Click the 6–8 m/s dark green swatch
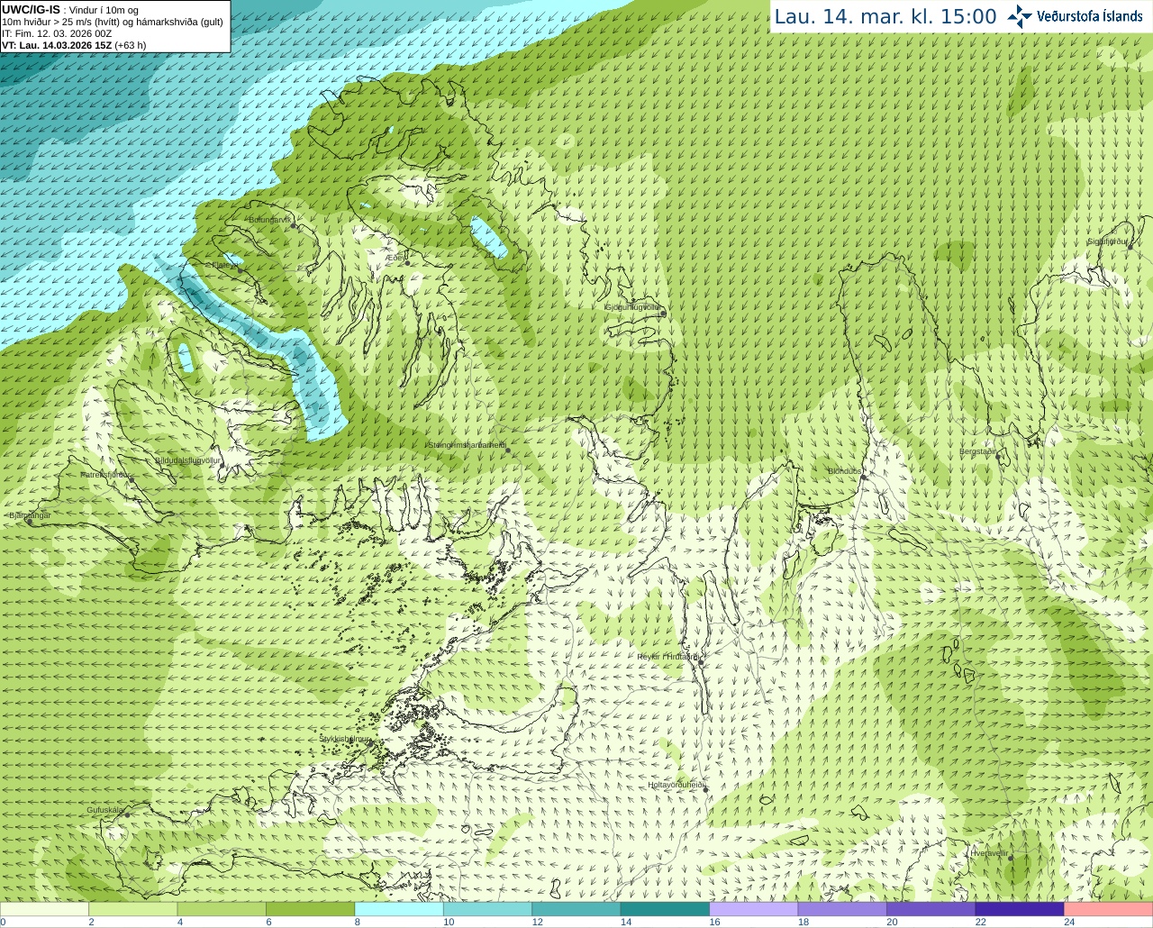This screenshot has height=928, width=1153. coord(311,909)
